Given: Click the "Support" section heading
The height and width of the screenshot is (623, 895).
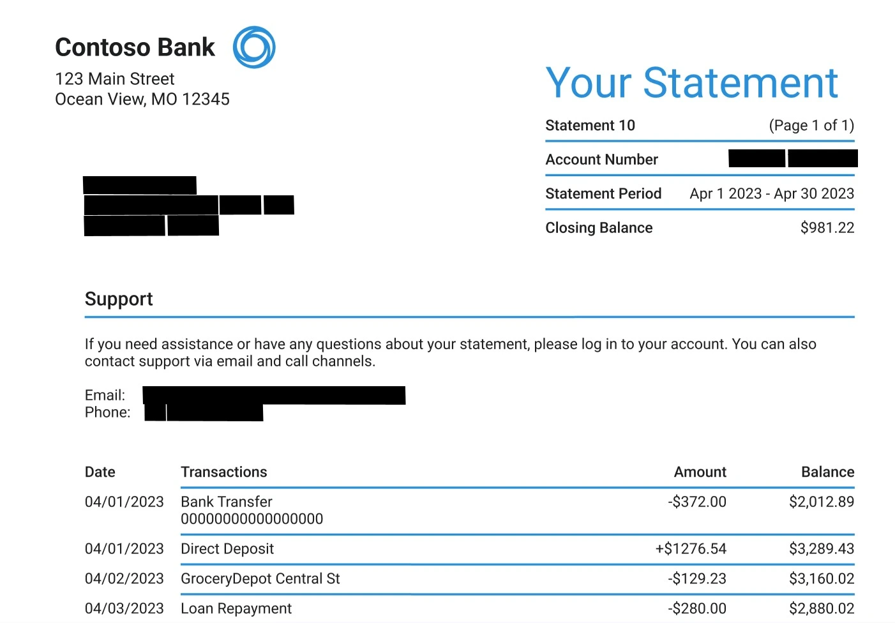Looking at the screenshot, I should [x=119, y=299].
